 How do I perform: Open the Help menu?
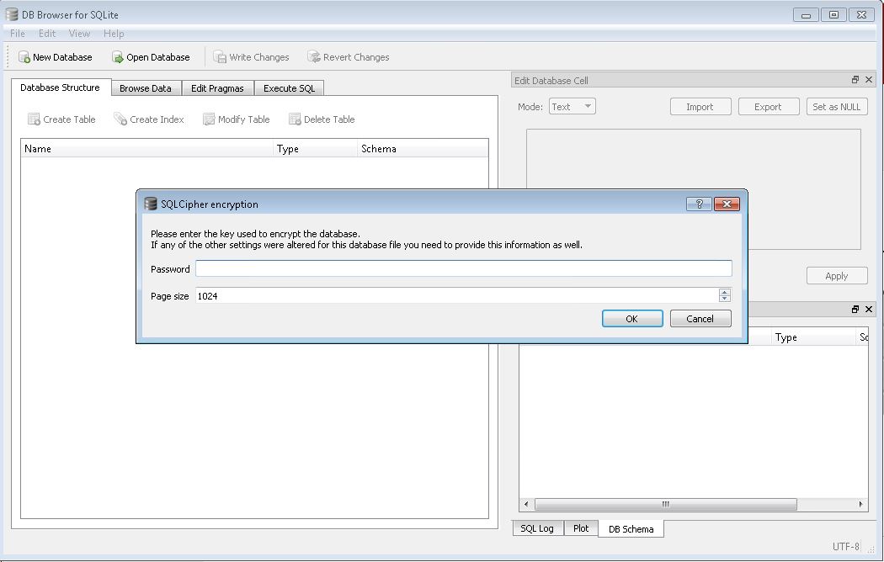pyautogui.click(x=114, y=33)
